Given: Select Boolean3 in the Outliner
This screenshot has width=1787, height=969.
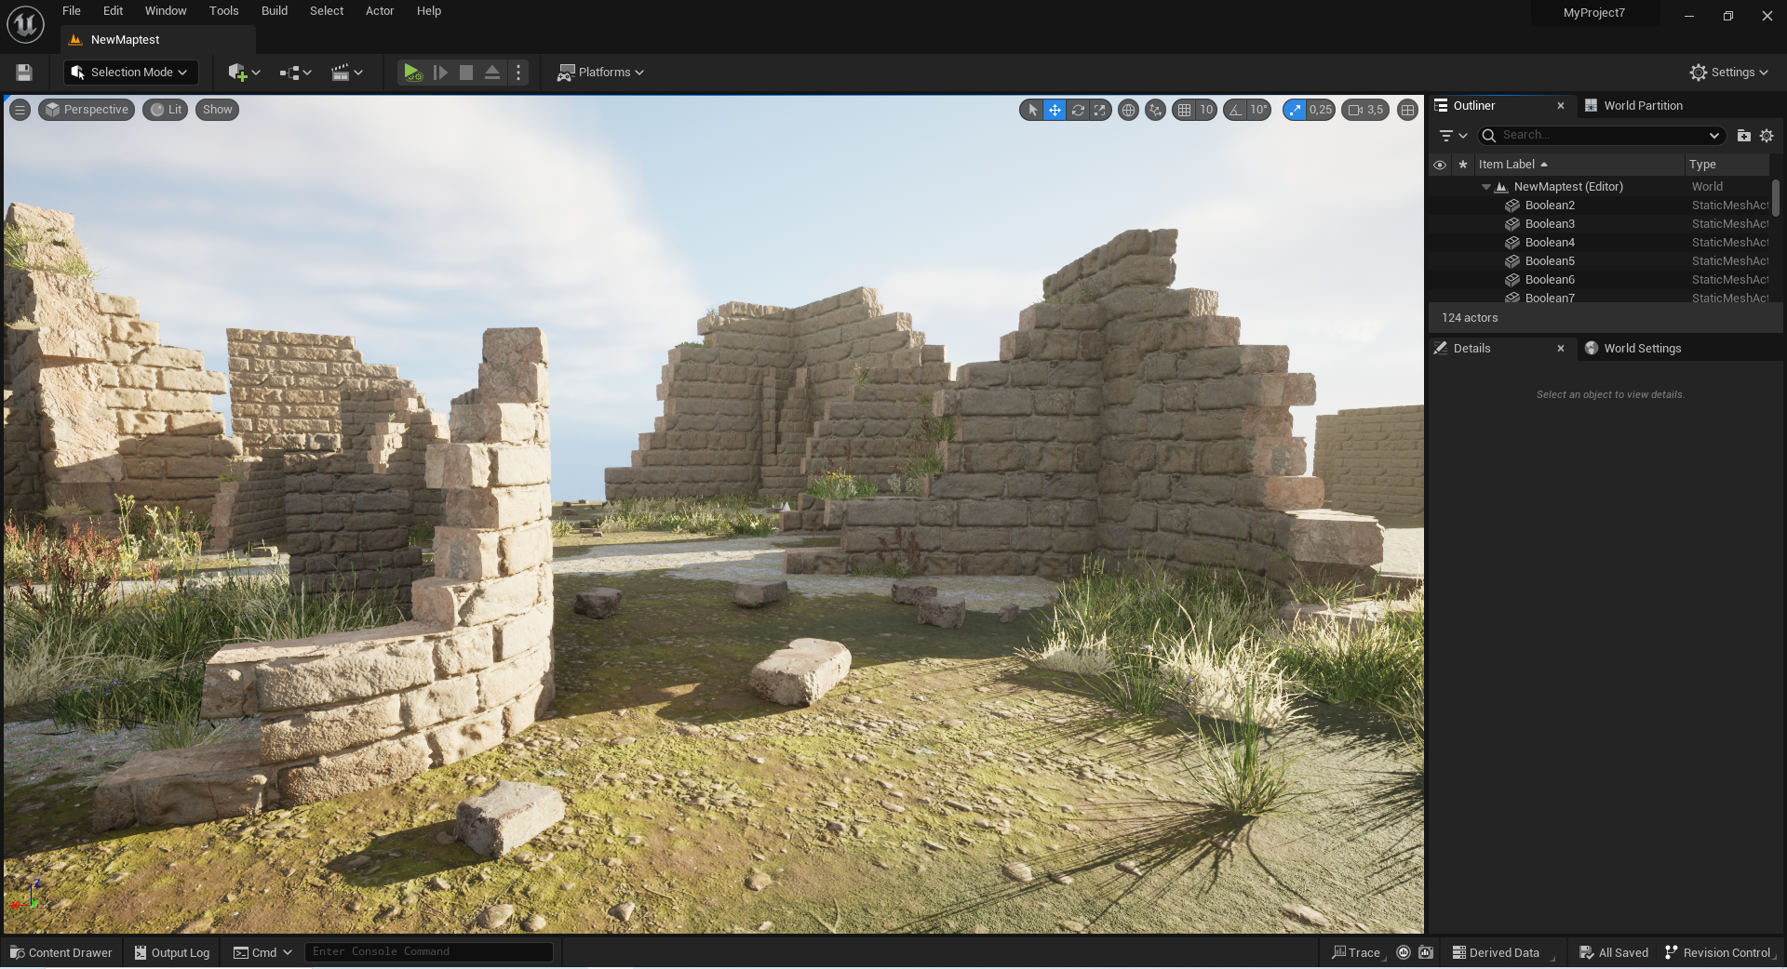Looking at the screenshot, I should 1599,224.
